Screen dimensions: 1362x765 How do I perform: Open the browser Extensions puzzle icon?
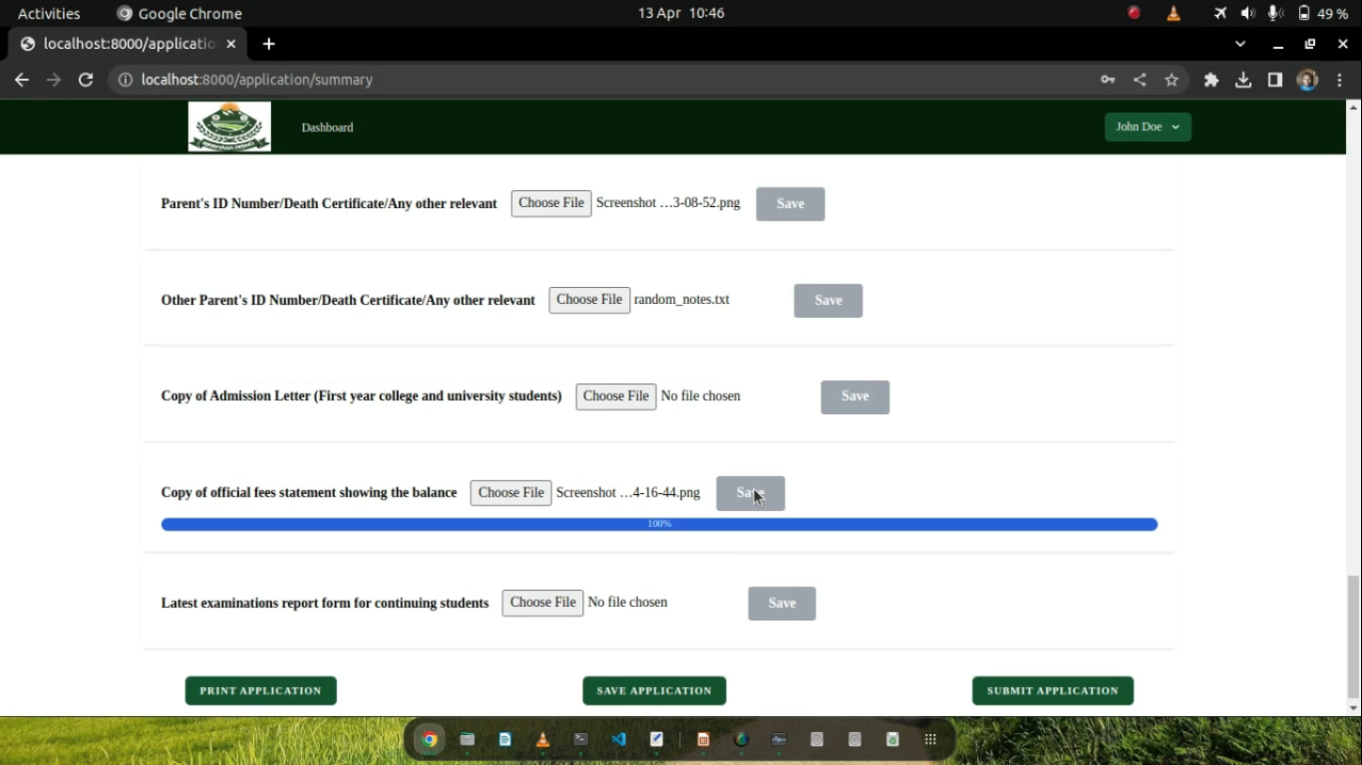pos(1210,80)
